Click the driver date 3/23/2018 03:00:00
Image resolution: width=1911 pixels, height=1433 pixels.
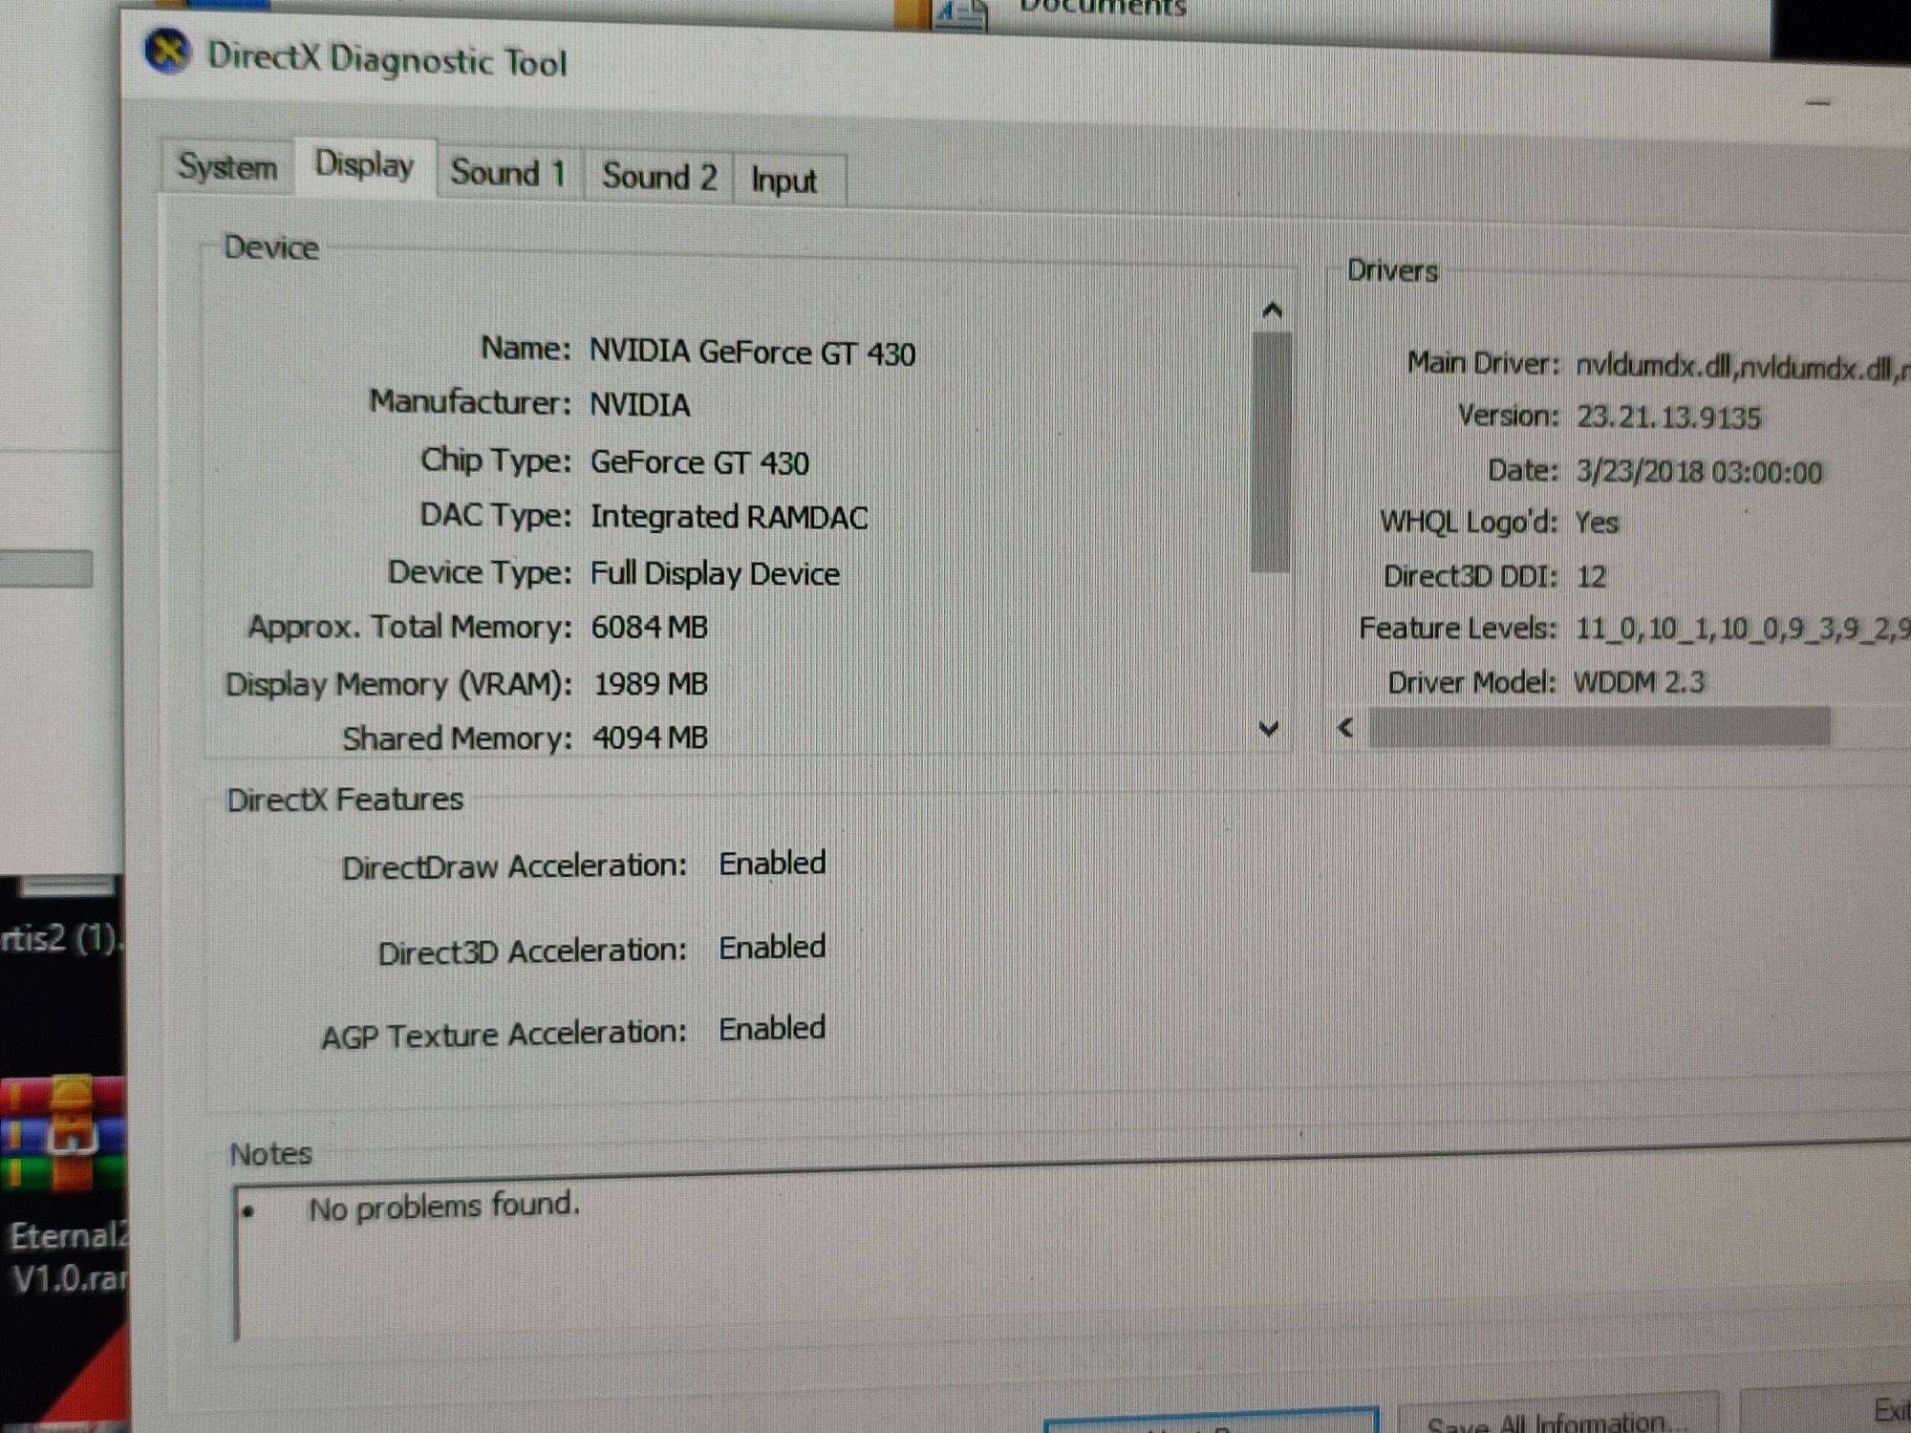click(1699, 472)
